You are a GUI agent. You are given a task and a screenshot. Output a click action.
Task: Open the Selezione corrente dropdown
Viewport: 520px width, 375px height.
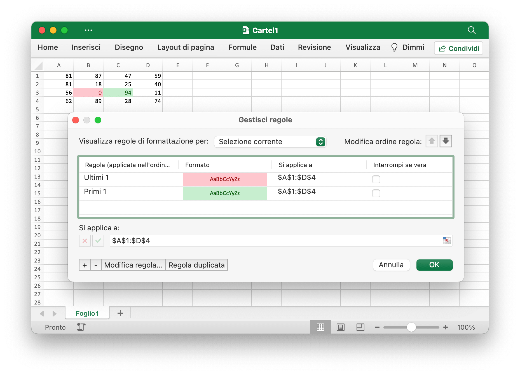click(270, 142)
